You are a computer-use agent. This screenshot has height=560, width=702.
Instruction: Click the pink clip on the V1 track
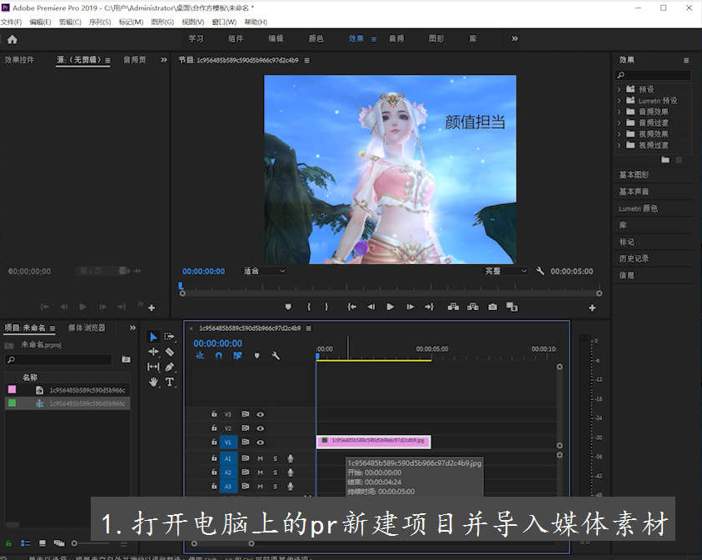point(373,441)
